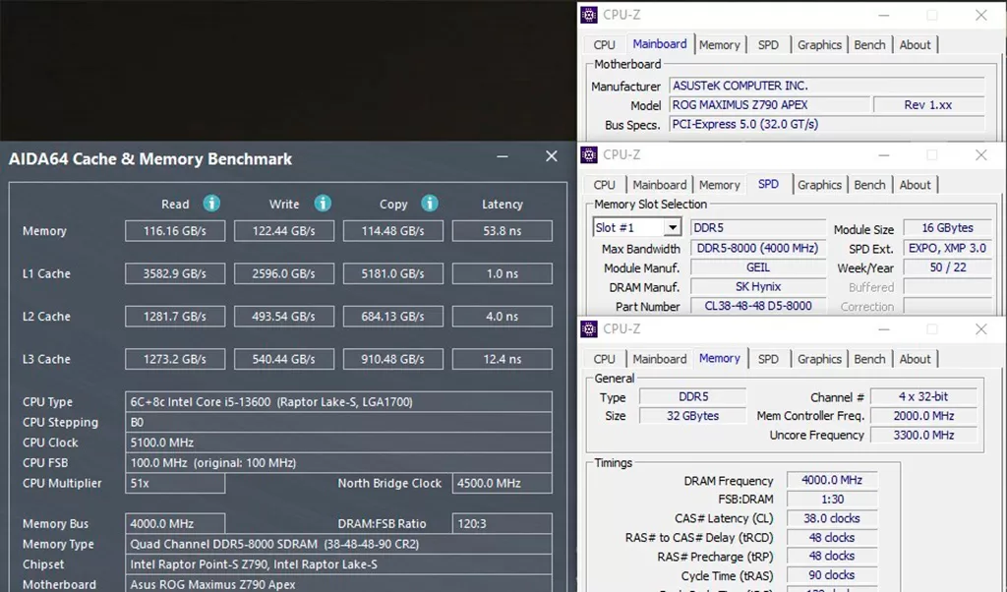
Task: Open the About tab in the SPD window
Action: (x=915, y=185)
